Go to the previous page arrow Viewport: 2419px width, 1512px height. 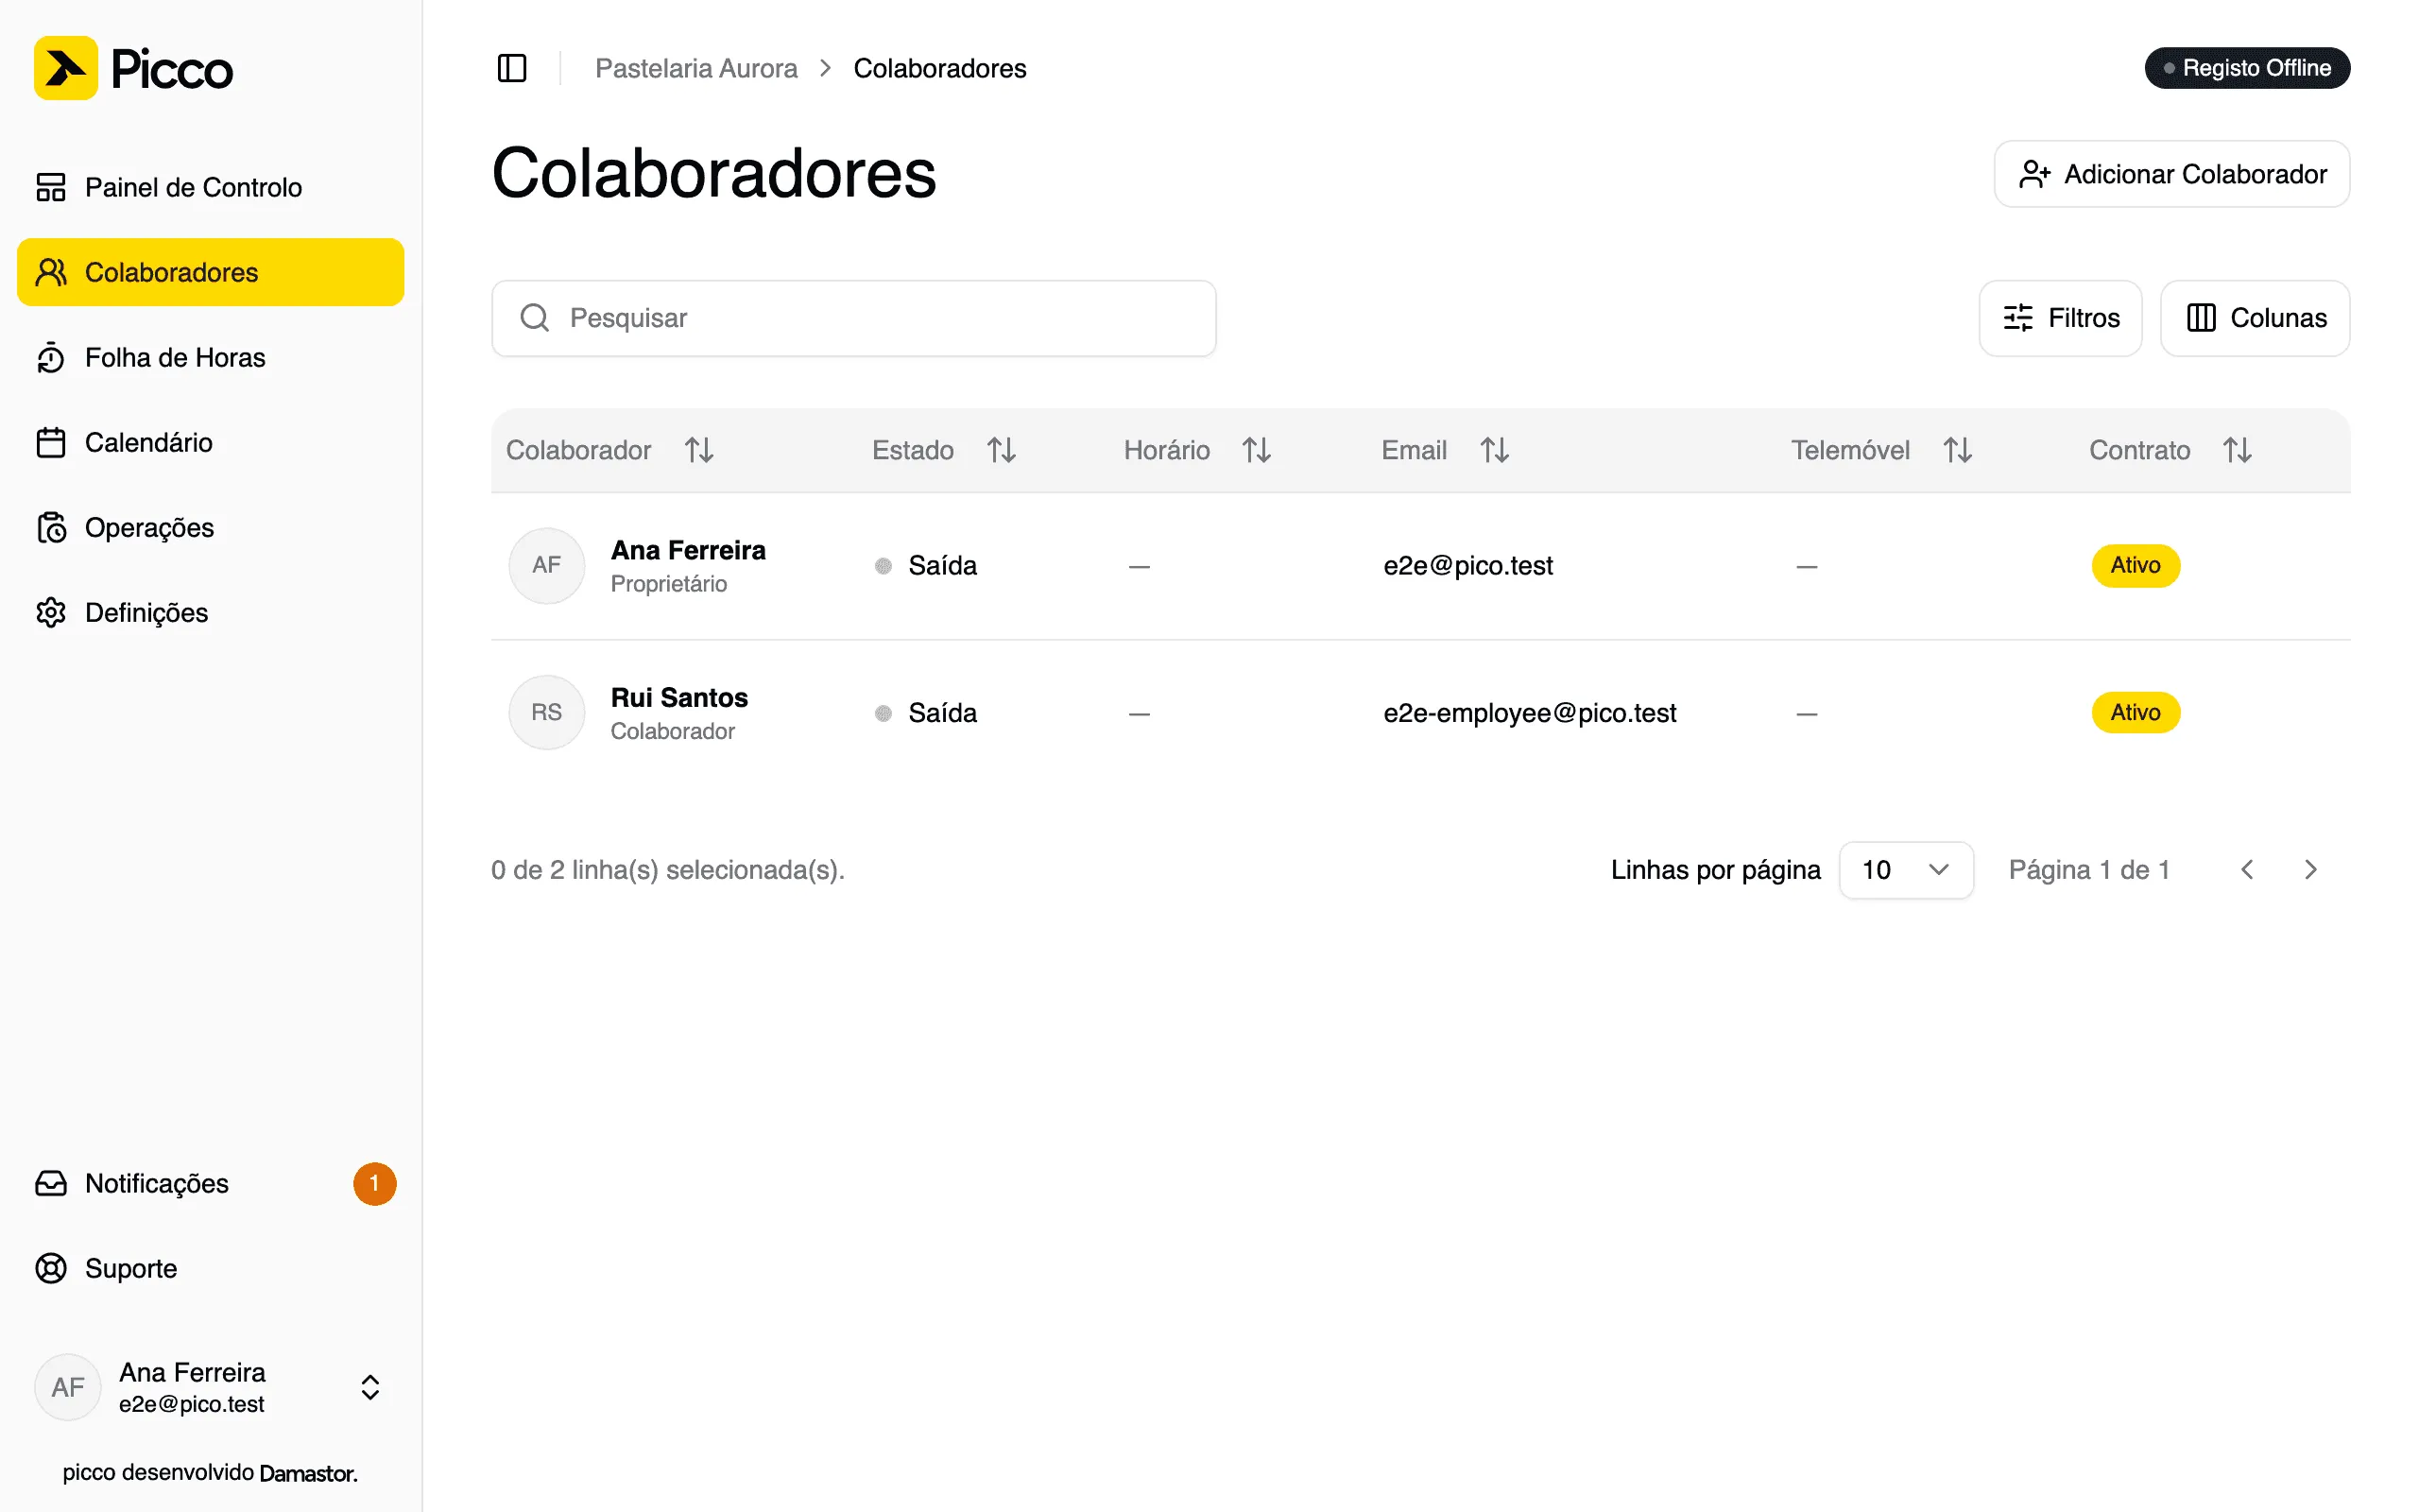2247,870
